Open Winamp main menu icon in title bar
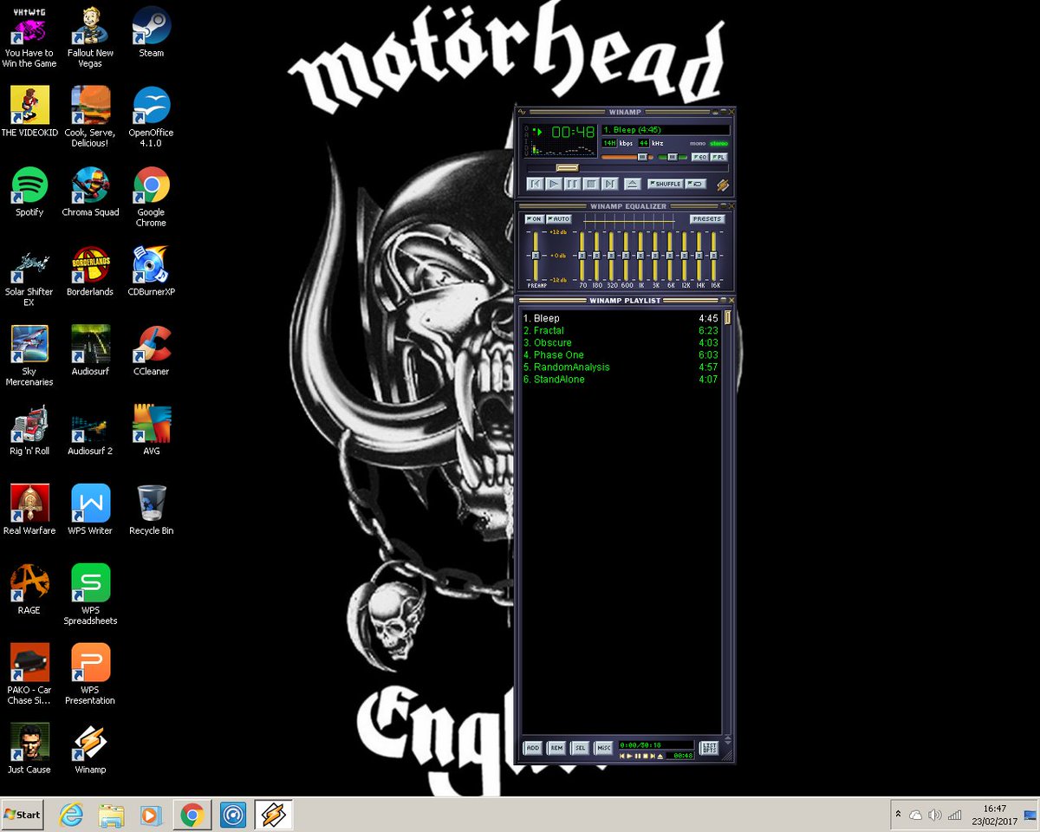This screenshot has width=1040, height=832. (521, 112)
